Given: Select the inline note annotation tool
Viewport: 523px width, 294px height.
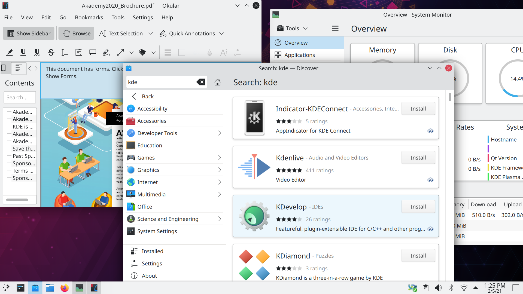Looking at the screenshot, I should point(79,52).
